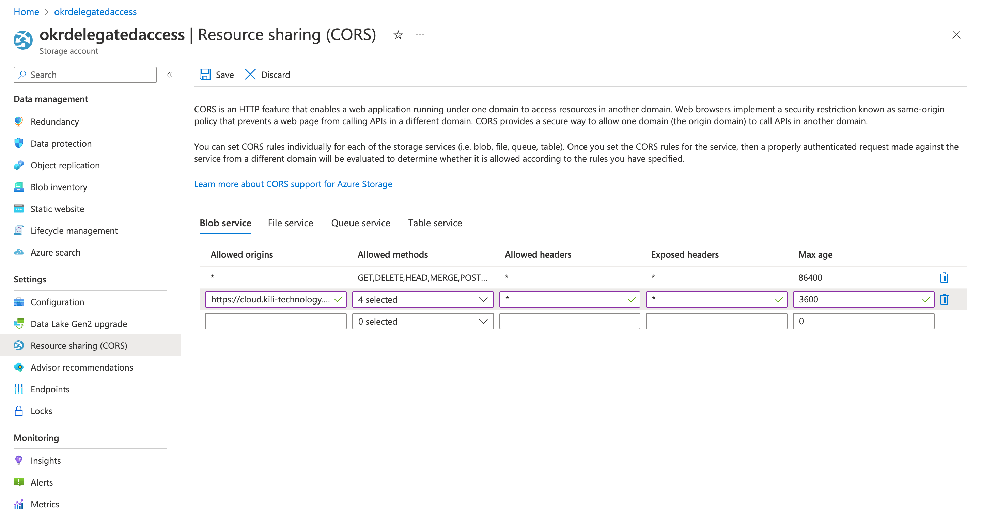Star the Resource sharing (CORS) page

(x=397, y=35)
